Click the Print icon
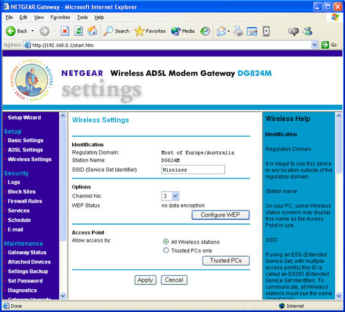Screen dimensions: 345x312 238,31
